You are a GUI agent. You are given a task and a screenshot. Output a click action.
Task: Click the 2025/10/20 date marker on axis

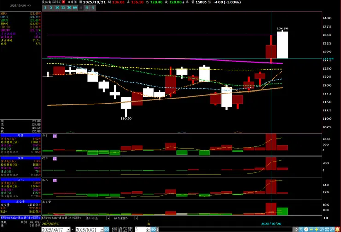tap(271, 224)
